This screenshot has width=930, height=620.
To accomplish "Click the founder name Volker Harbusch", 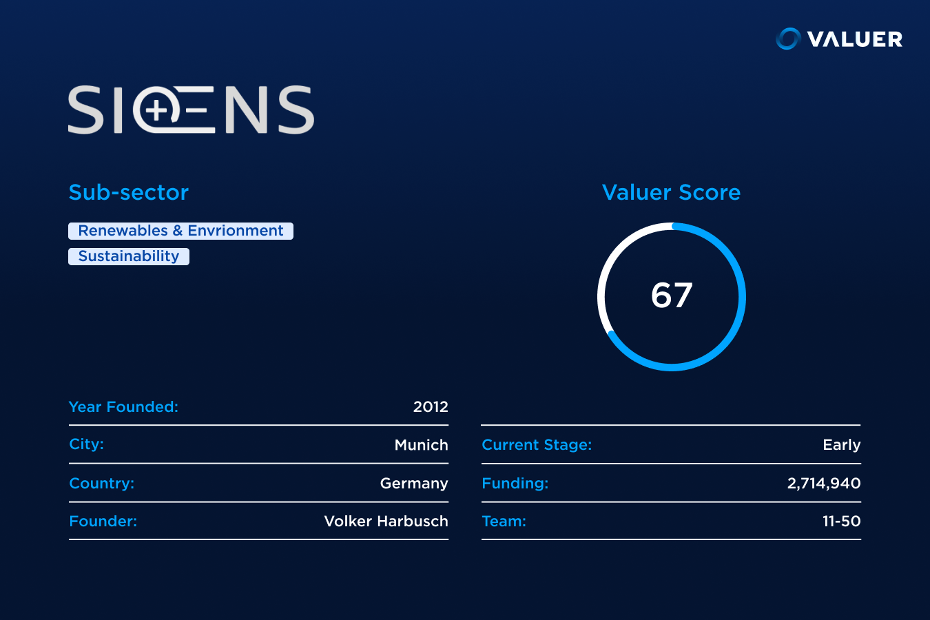I will tap(386, 521).
